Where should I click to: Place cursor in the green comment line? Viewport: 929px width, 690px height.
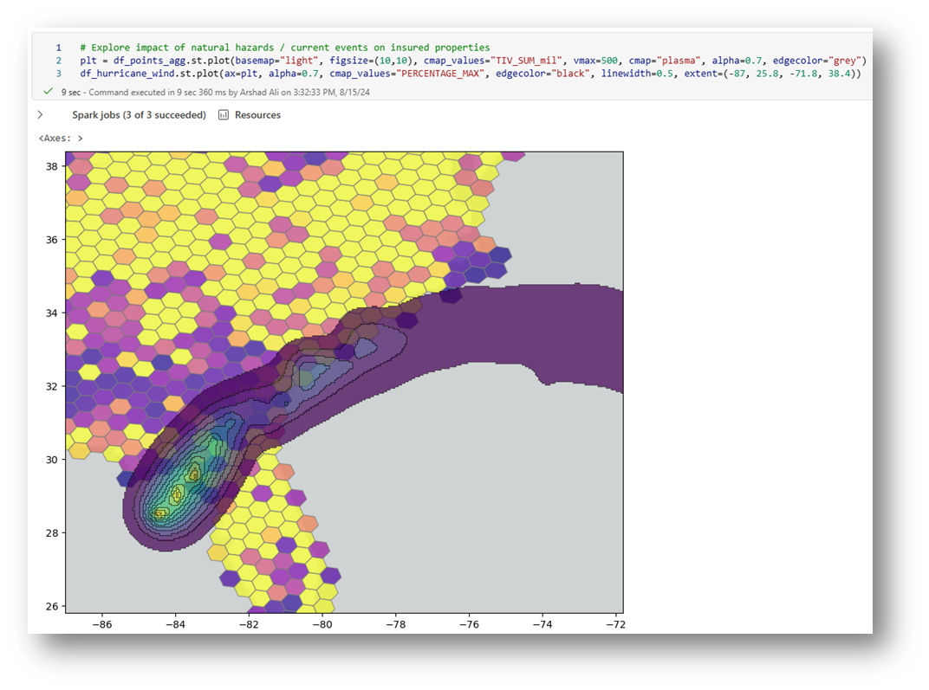pos(286,48)
